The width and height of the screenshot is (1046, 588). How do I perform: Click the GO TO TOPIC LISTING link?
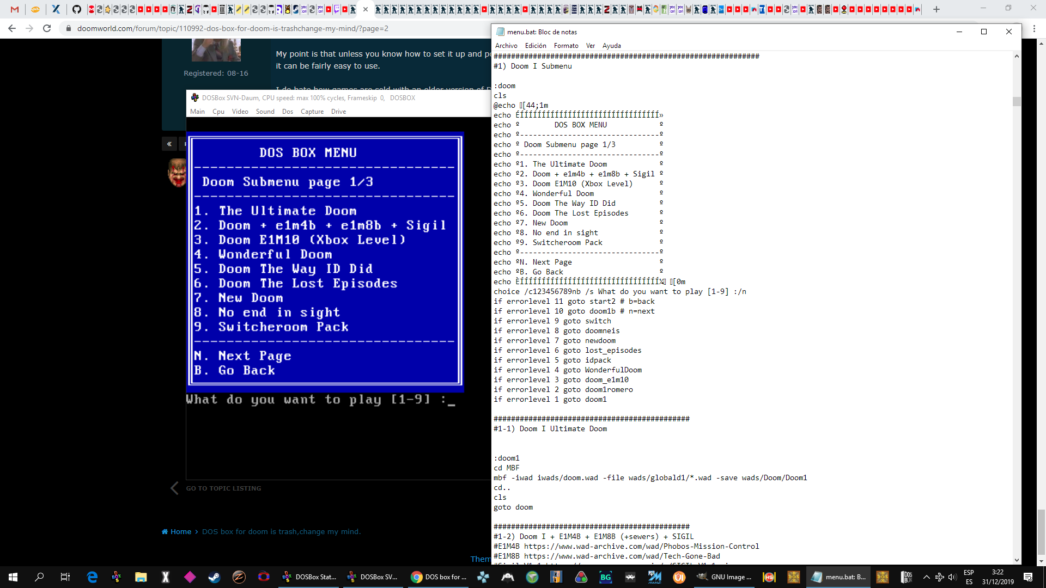pos(223,488)
